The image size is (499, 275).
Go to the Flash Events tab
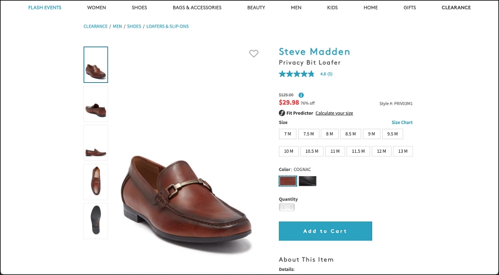(45, 8)
